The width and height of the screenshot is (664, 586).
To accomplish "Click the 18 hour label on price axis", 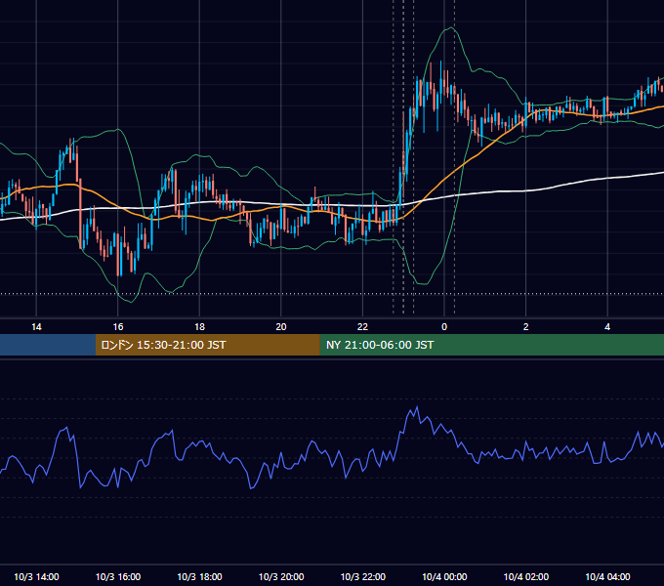I will [x=199, y=327].
